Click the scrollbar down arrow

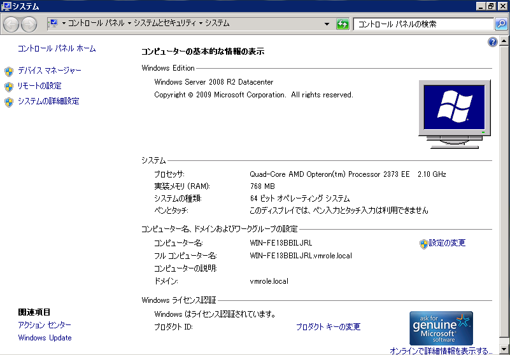[x=504, y=350]
